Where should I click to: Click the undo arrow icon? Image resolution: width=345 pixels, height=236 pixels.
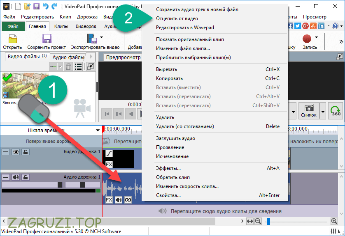pos(46,6)
